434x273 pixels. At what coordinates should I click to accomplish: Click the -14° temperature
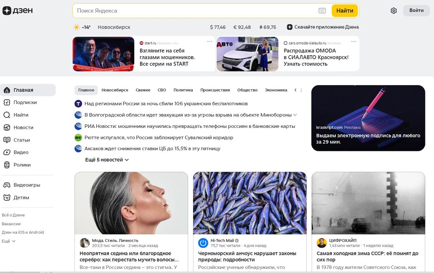(x=86, y=27)
